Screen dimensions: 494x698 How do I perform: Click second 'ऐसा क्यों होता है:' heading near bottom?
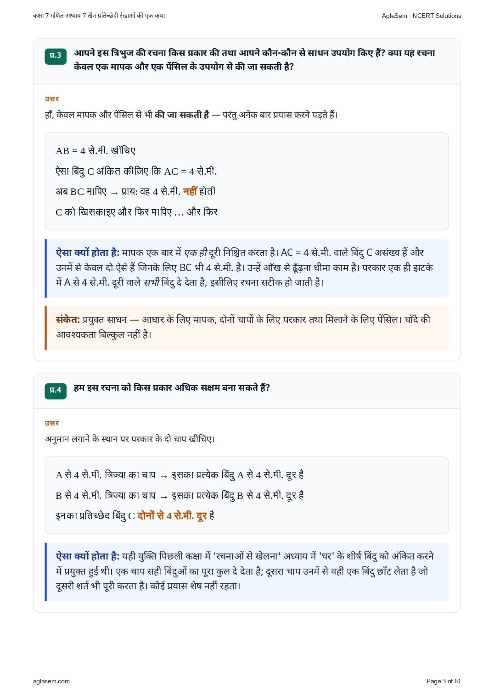88,556
